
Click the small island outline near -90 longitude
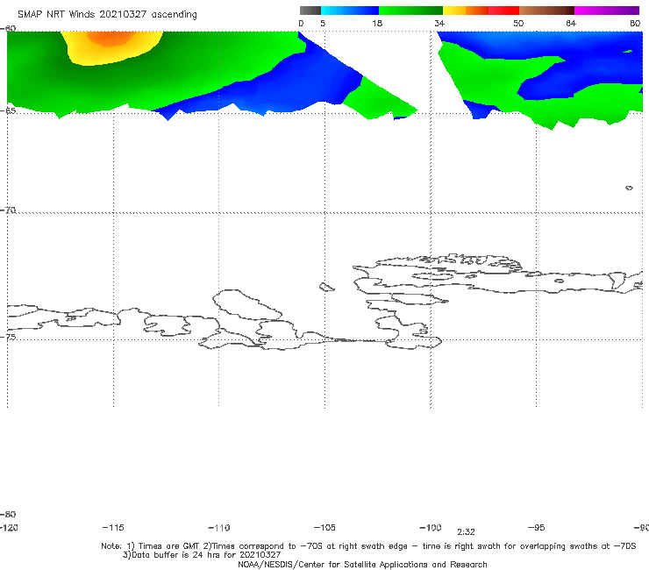[629, 188]
